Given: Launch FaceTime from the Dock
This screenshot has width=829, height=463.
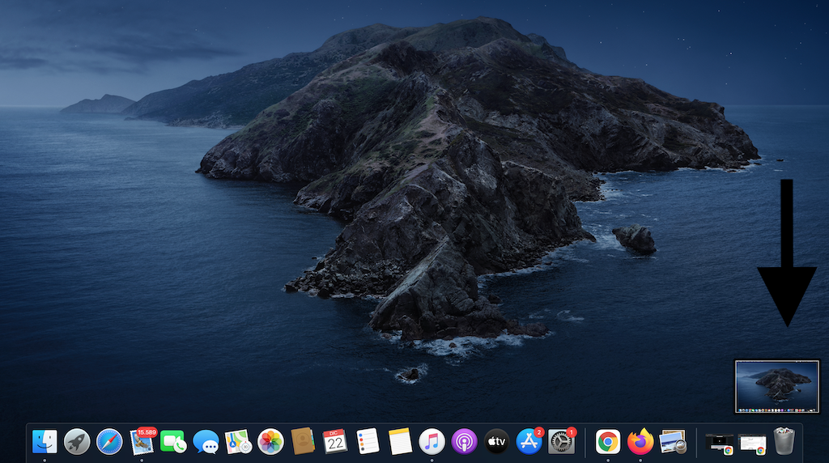Looking at the screenshot, I should tap(173, 441).
